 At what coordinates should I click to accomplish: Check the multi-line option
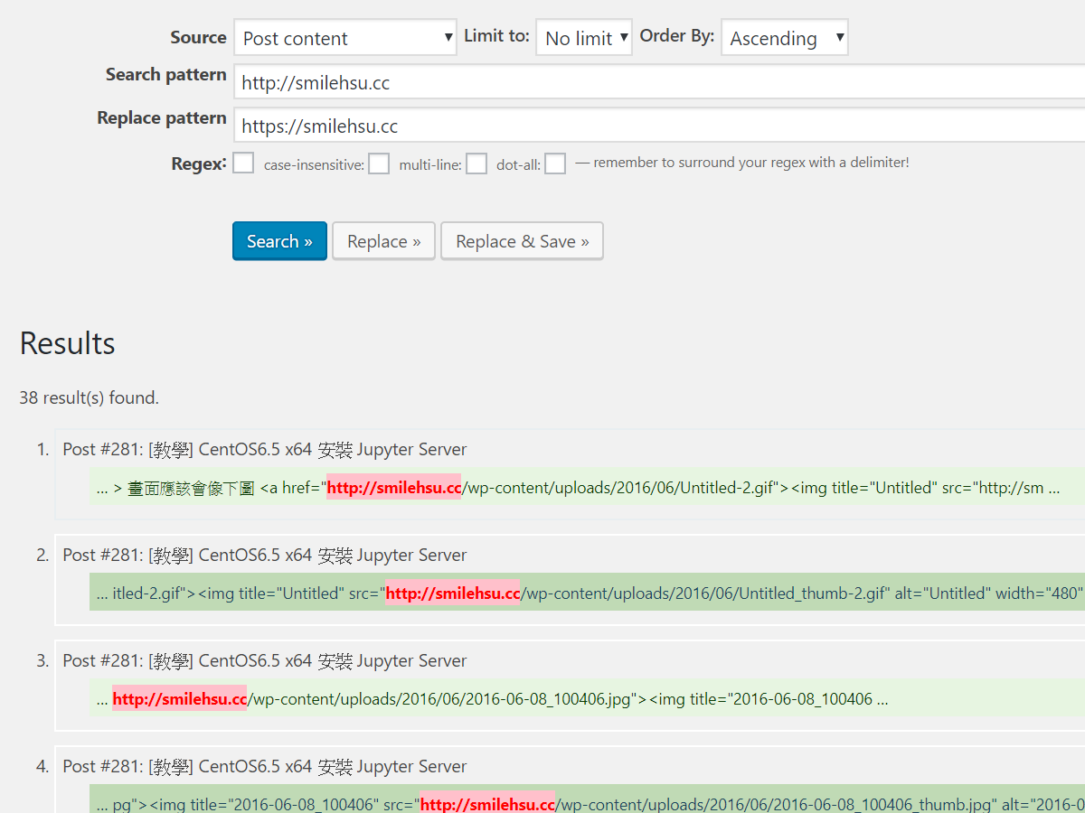tap(476, 164)
